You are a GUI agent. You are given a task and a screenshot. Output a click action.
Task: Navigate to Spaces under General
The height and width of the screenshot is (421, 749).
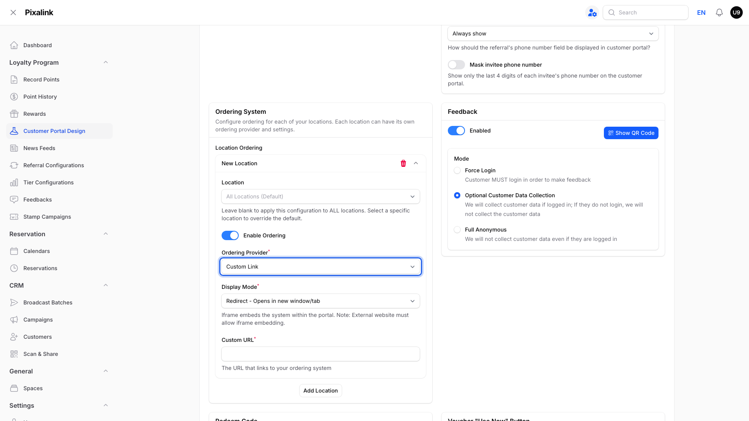[59, 388]
